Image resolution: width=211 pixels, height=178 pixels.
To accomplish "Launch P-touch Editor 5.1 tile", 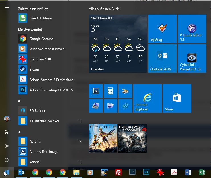I will coord(192,29).
